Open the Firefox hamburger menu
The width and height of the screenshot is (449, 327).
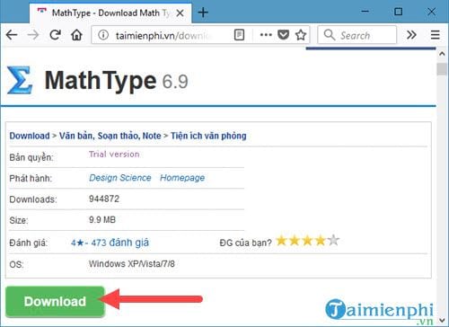tap(435, 35)
